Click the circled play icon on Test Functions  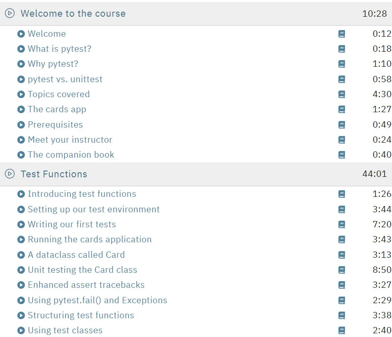click(x=10, y=174)
